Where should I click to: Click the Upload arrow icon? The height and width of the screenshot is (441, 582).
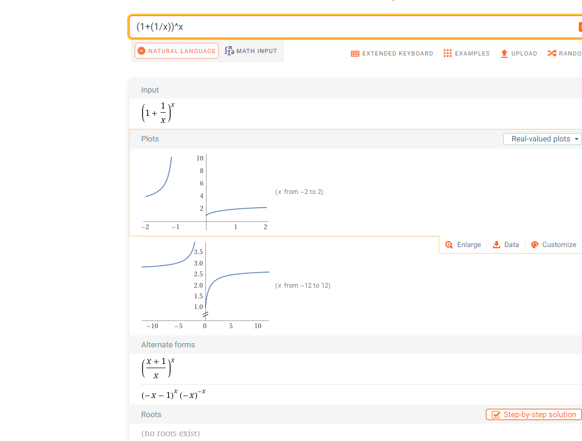[504, 54]
